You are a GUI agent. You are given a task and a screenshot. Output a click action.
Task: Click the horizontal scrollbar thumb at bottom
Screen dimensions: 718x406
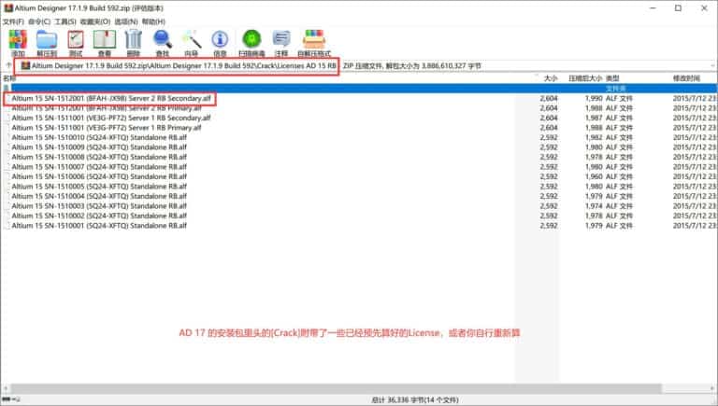[336, 388]
